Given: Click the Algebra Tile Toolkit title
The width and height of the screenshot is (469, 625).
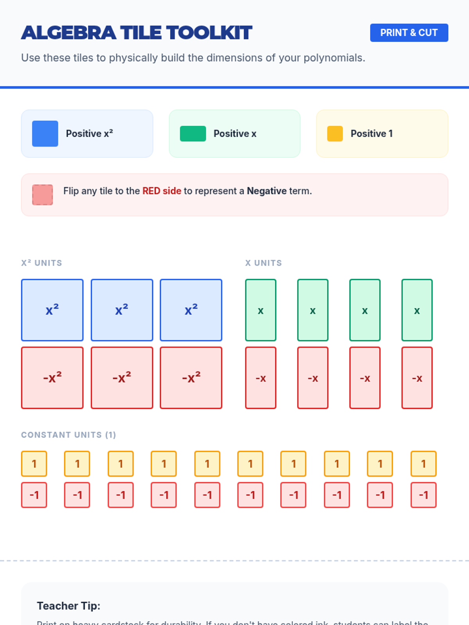Looking at the screenshot, I should (137, 33).
